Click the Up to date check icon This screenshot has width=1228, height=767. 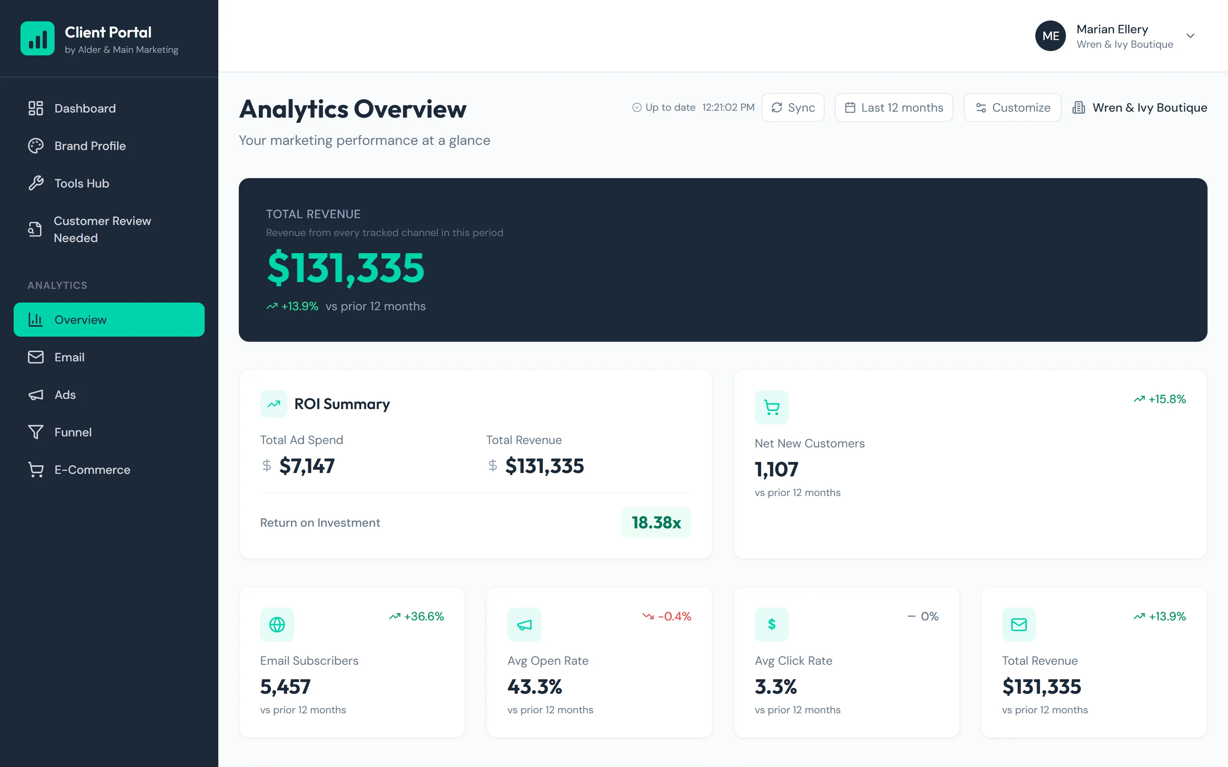[636, 107]
